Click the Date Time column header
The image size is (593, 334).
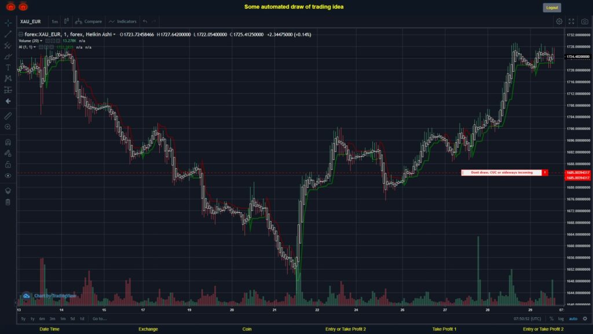pyautogui.click(x=50, y=329)
